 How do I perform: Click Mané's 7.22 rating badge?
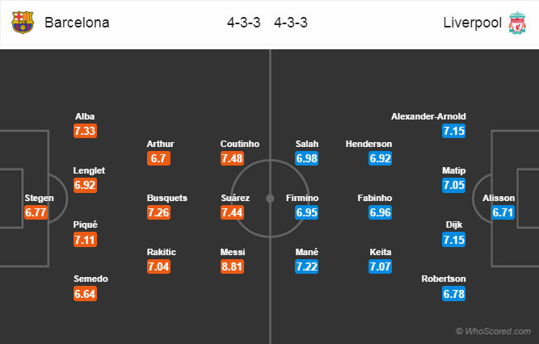pyautogui.click(x=306, y=267)
